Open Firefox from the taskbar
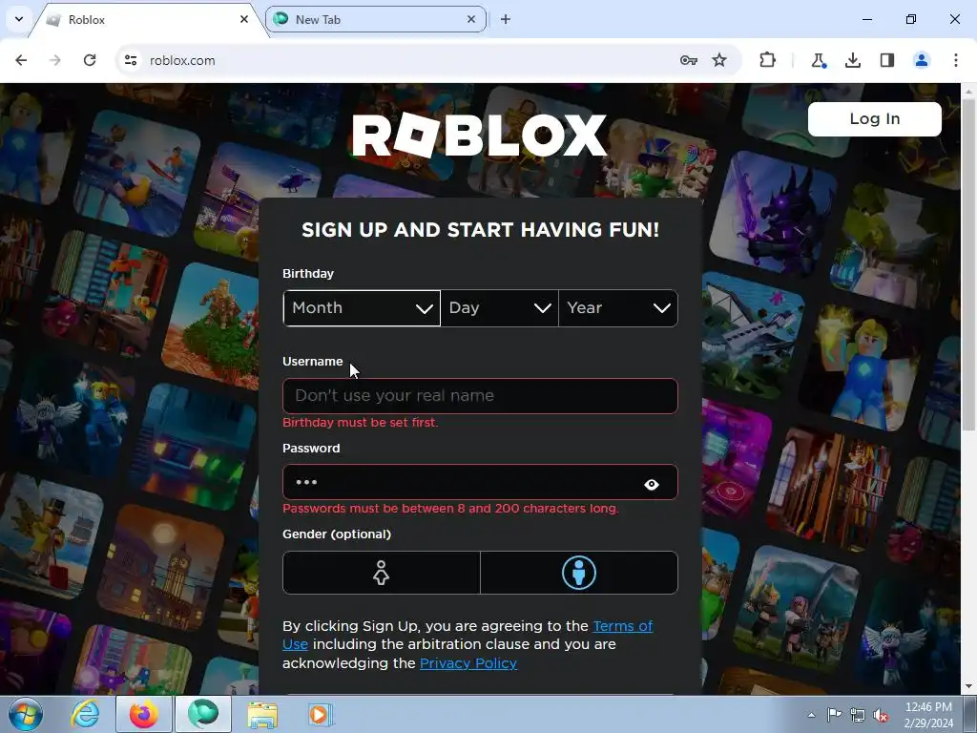 tap(144, 714)
